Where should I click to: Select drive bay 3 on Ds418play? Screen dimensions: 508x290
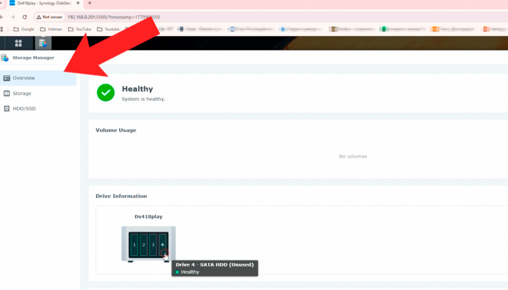[153, 245]
